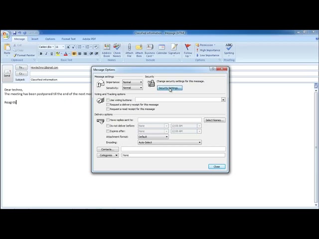
Task: Click the Cc button
Action: (21, 74)
